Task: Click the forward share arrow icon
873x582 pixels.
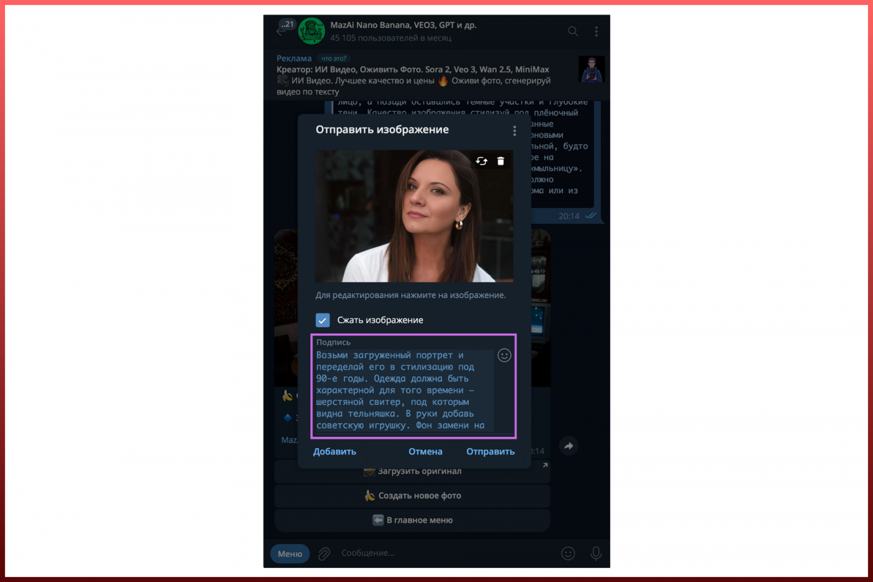Action: (x=569, y=446)
